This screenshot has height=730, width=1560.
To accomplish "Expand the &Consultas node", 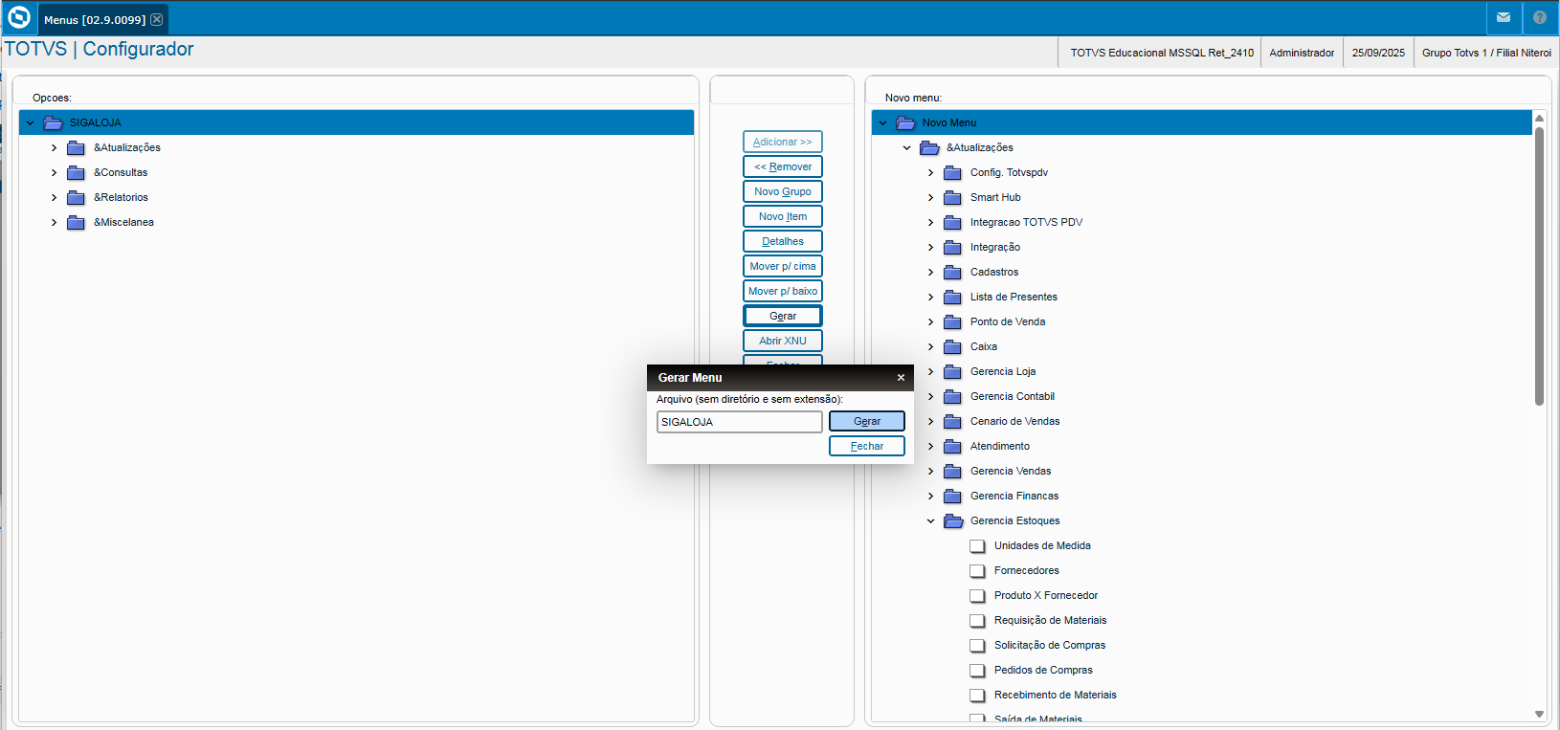I will pos(54,172).
